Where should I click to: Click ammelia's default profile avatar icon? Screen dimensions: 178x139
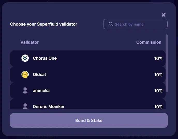25,90
